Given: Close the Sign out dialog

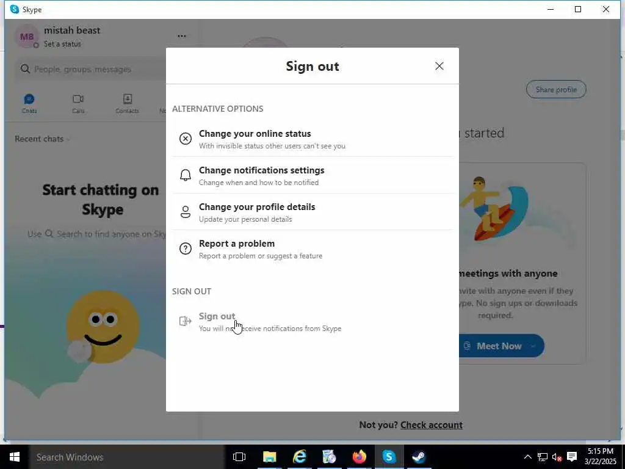Looking at the screenshot, I should 439,66.
